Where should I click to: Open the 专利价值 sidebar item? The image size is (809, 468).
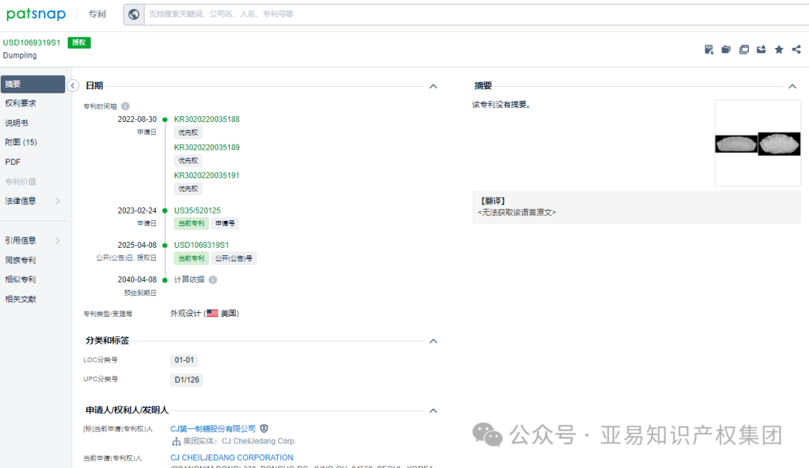pyautogui.click(x=21, y=182)
